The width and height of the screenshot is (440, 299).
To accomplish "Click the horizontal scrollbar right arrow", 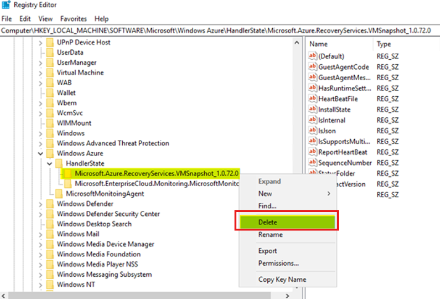I will (287, 296).
